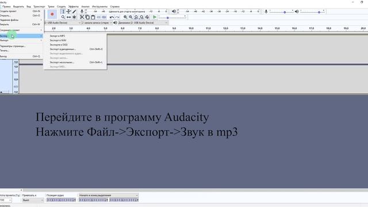Open the recording device dropdown
368x207 pixels.
tap(63, 23)
